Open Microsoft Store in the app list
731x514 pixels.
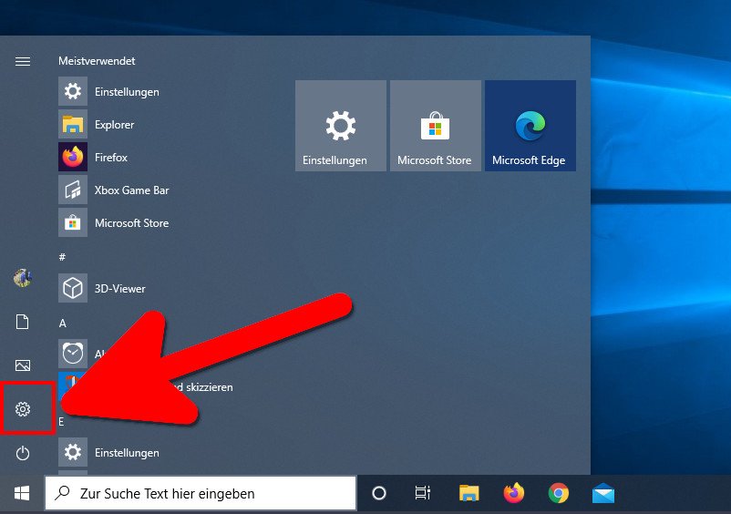pos(113,222)
